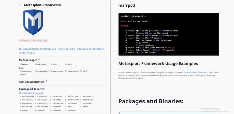This screenshot has width=234, height=114.
Task: Click the anchor link icon next to Metapackages
Action: (39, 59)
